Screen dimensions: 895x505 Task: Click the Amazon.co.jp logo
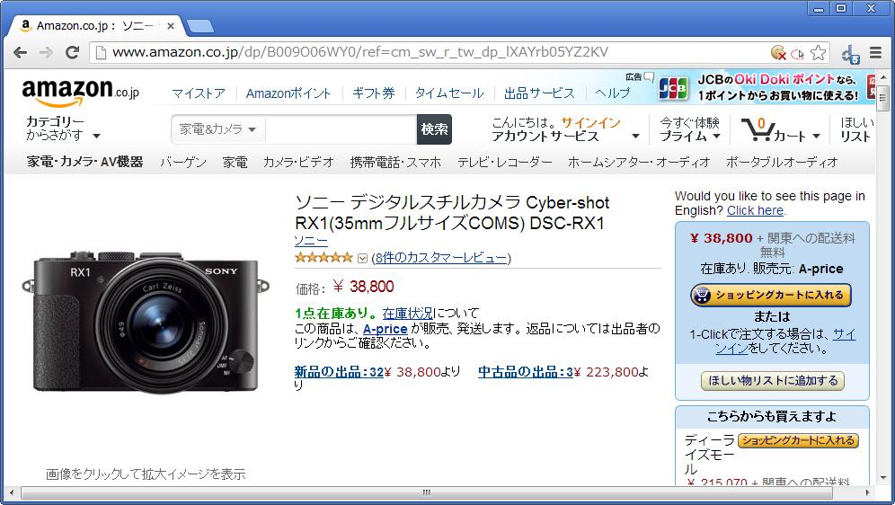click(80, 93)
